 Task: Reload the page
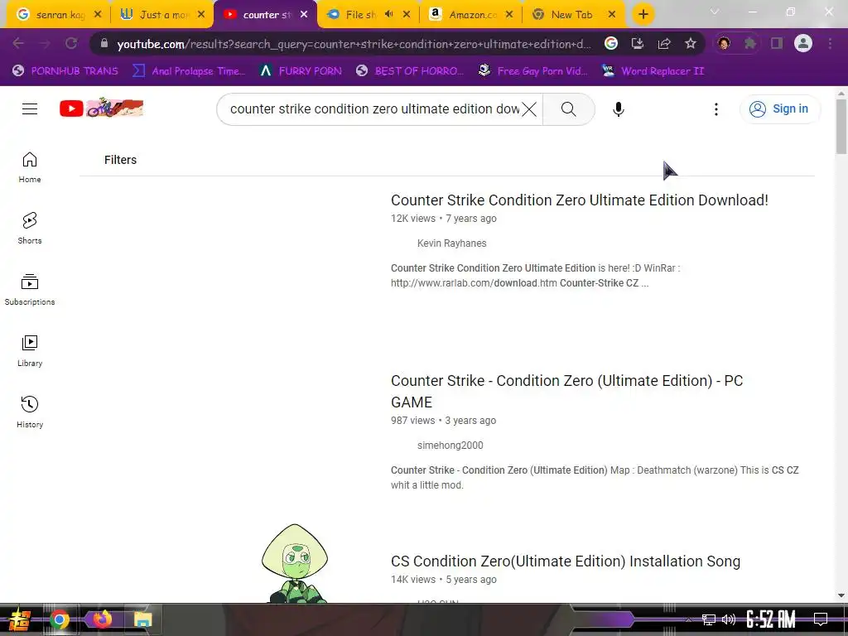click(x=71, y=43)
